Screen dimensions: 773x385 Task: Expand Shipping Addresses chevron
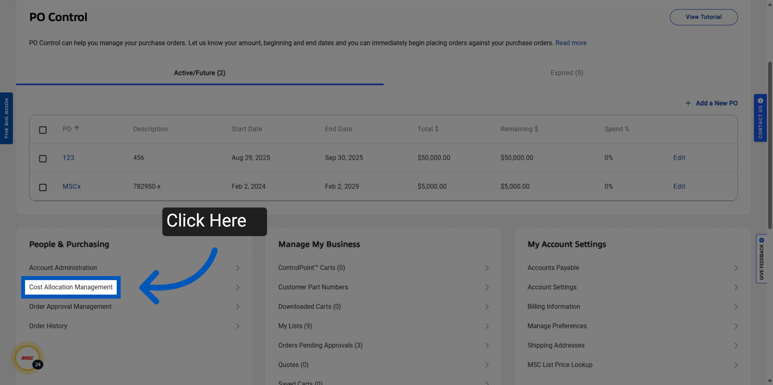tap(736, 345)
